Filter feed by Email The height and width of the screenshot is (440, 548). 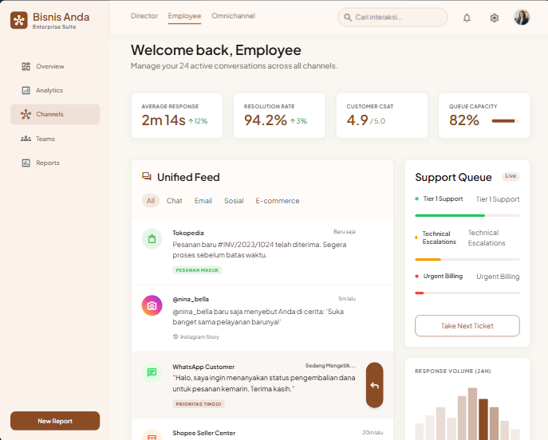click(x=203, y=201)
